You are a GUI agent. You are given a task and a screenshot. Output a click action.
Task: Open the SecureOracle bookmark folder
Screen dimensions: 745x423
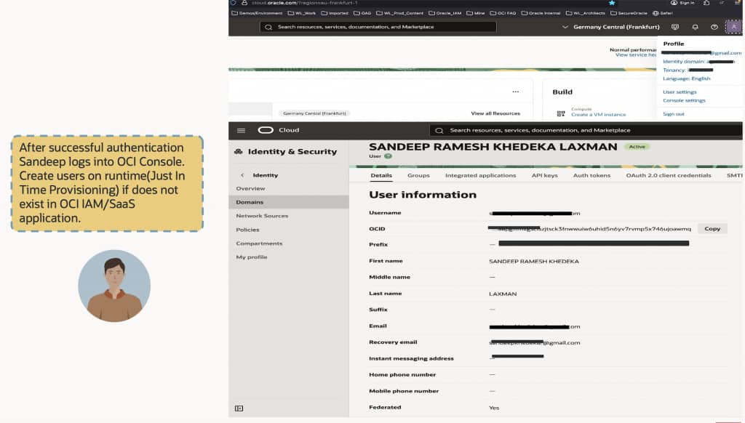(629, 13)
